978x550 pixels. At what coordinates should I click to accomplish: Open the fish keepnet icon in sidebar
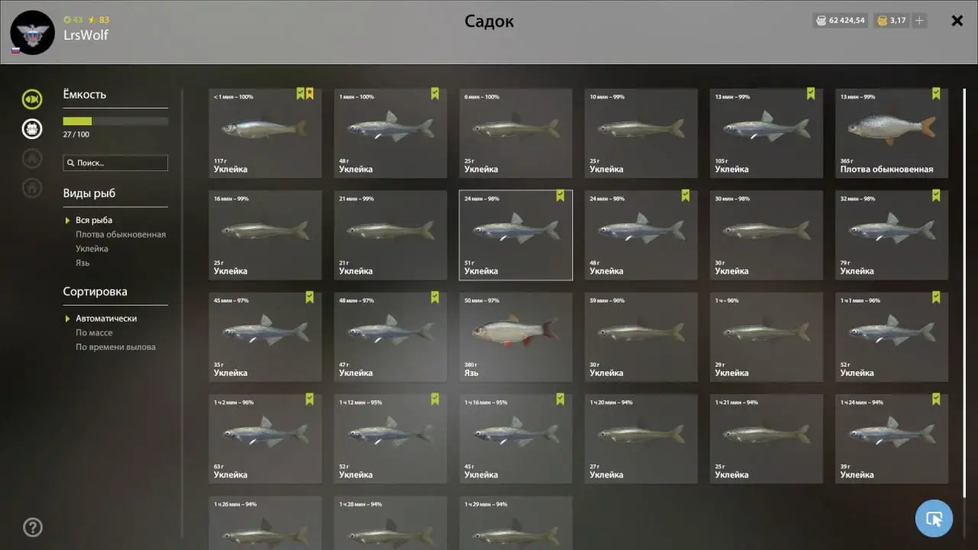tap(32, 99)
